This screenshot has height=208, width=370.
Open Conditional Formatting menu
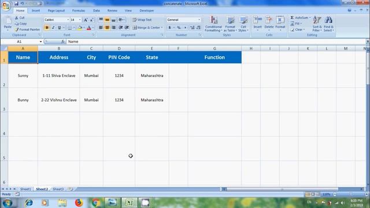point(213,24)
